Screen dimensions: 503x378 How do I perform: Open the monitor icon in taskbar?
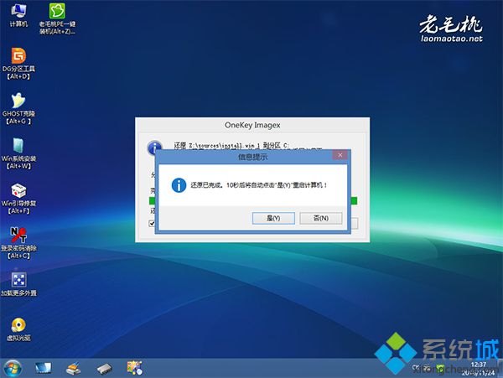coord(43,368)
